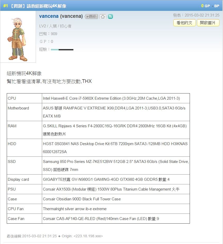
Task: Click the offline status badge
Action: (91, 17)
